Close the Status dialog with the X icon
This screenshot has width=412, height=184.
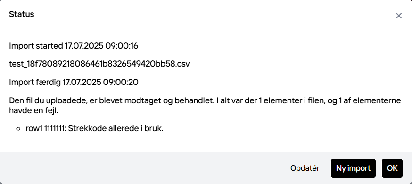pos(399,16)
